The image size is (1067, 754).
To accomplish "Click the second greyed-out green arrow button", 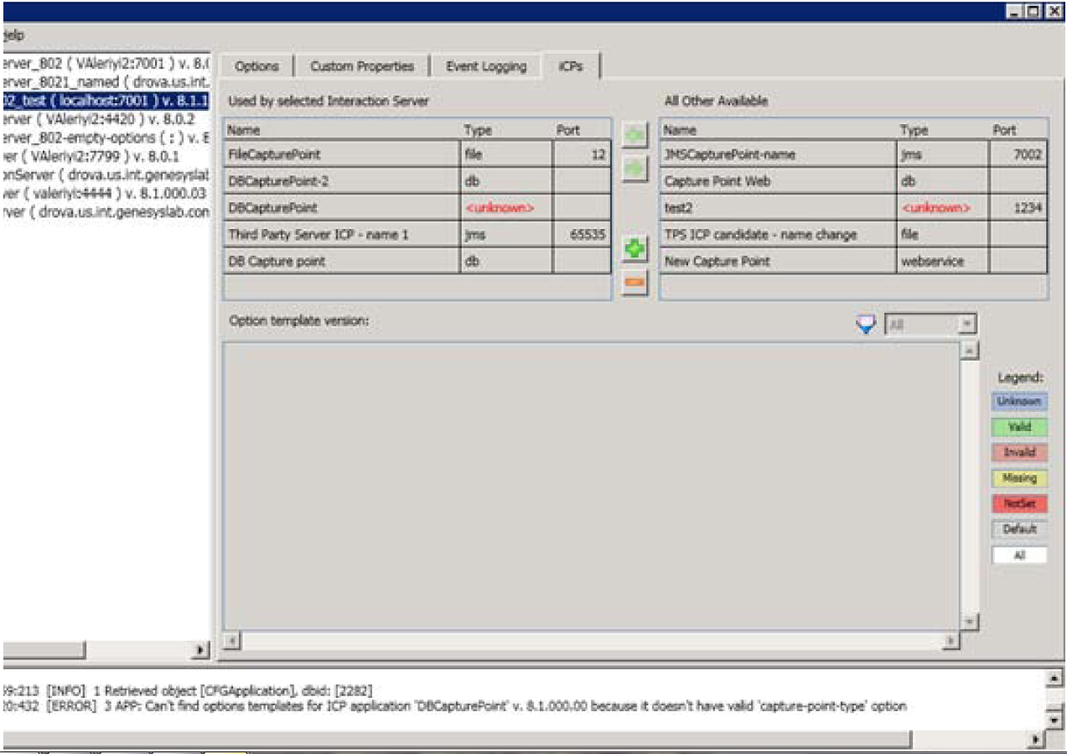I will pos(635,167).
